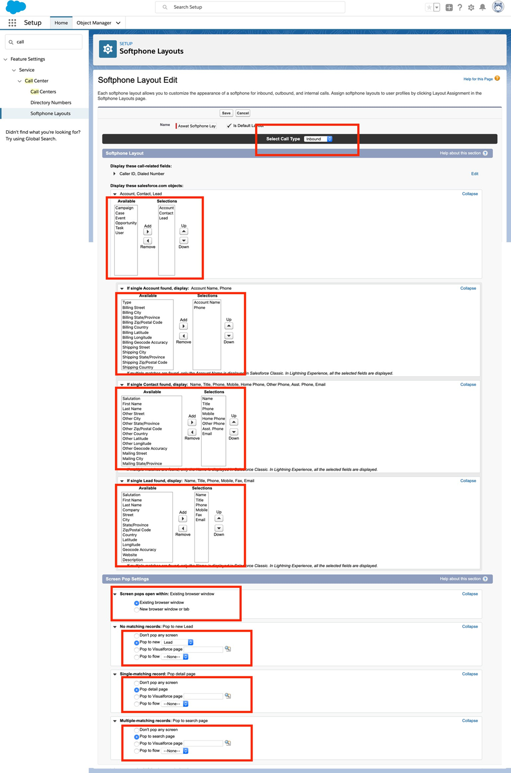Open Screen Pop Settings section help icon
This screenshot has height=773, width=511.
click(485, 579)
